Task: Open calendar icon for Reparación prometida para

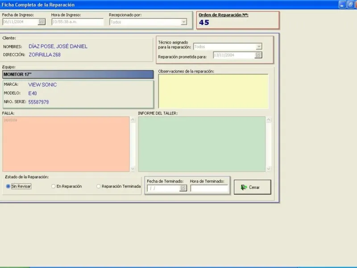Action: [x=258, y=55]
